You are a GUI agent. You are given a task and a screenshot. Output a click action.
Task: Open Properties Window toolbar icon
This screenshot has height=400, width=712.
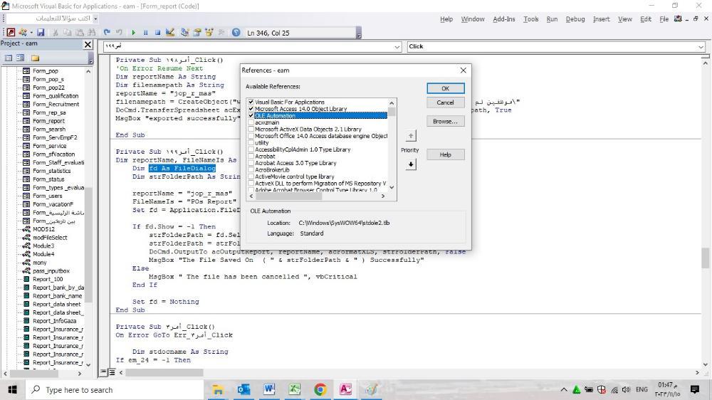tap(197, 32)
